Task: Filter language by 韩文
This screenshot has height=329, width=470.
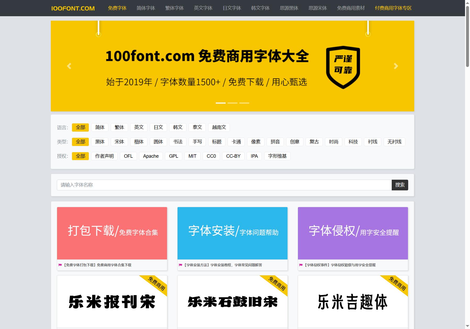Action: coord(178,127)
